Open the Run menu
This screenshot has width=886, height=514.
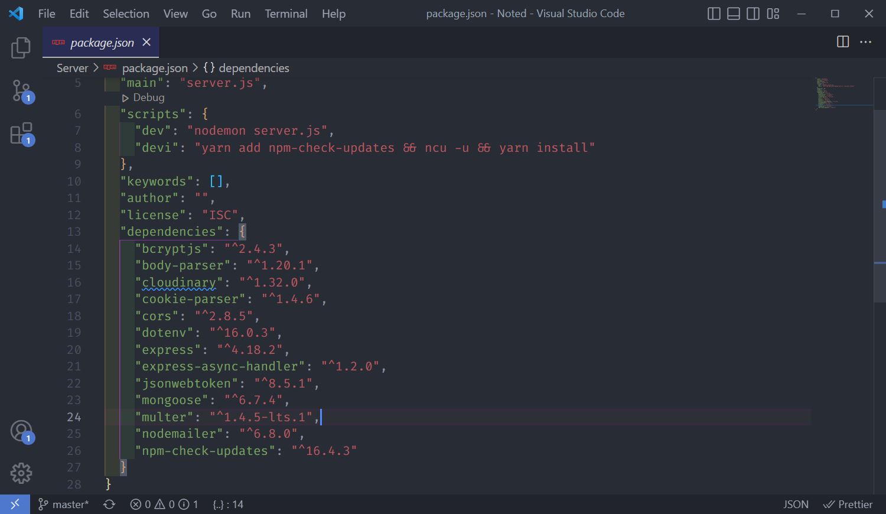(x=240, y=14)
